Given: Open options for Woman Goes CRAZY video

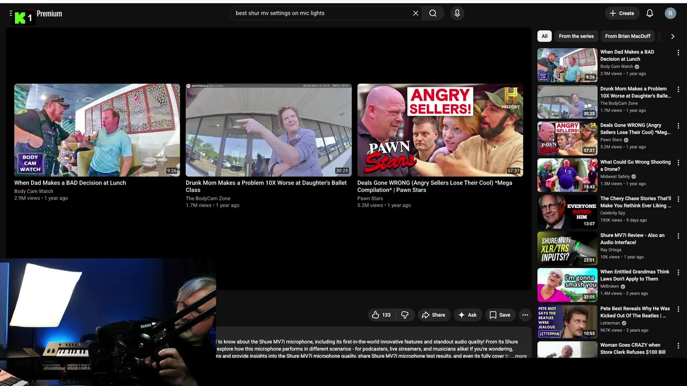Looking at the screenshot, I should (x=678, y=346).
